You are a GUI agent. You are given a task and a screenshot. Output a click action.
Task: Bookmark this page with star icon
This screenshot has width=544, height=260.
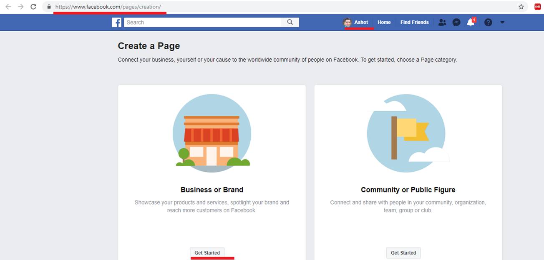[x=521, y=7]
